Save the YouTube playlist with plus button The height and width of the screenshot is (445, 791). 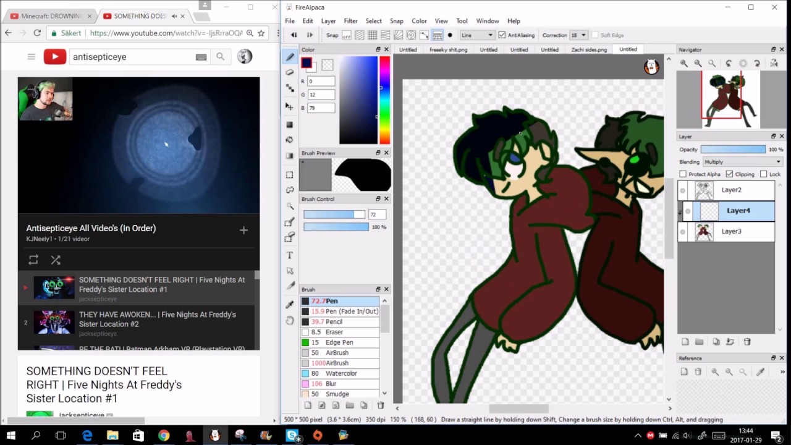243,231
